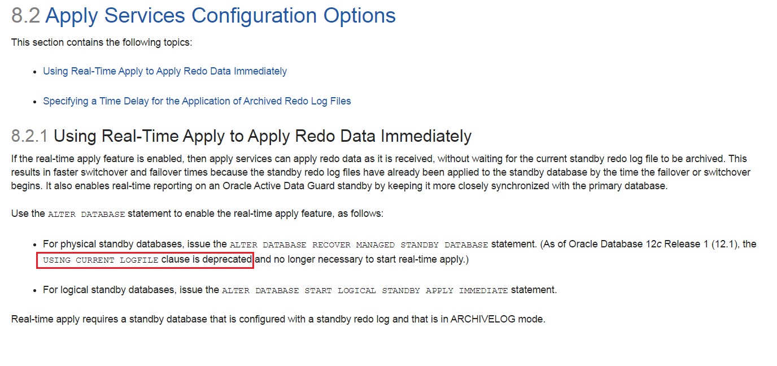777x366 pixels.
Task: Open the Specifying a Time Delay link
Action: point(197,101)
